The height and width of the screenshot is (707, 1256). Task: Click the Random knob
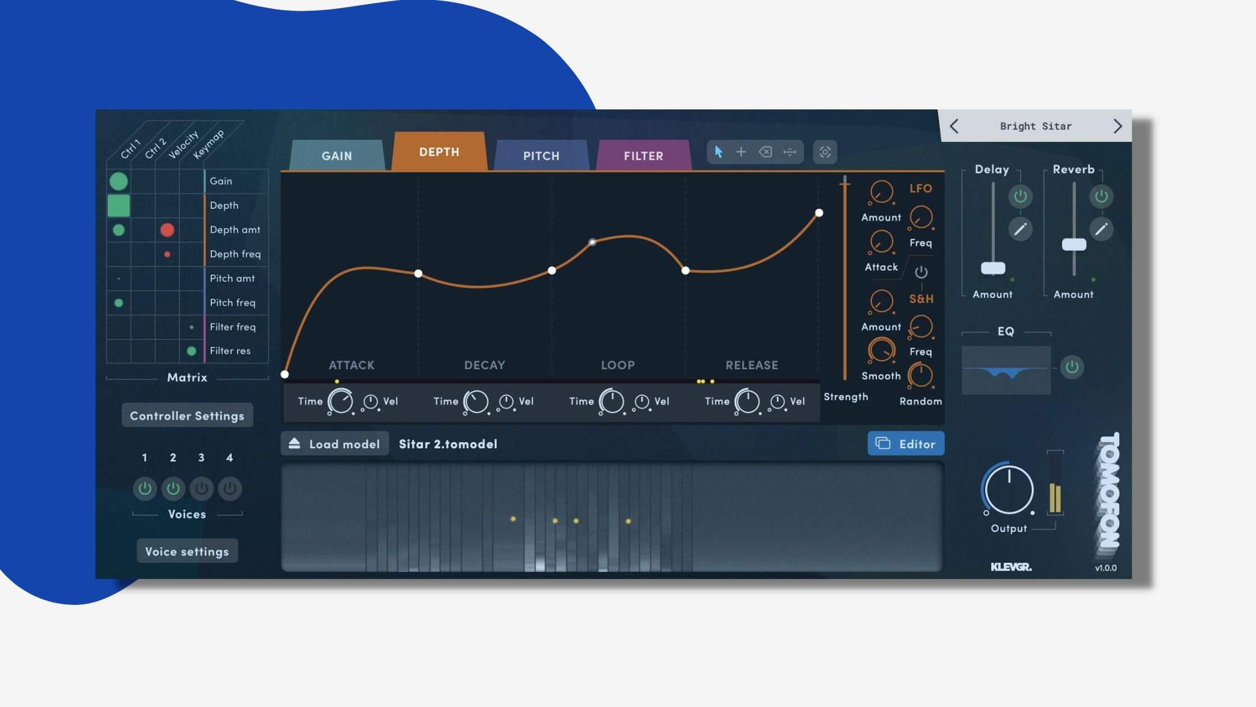[921, 375]
